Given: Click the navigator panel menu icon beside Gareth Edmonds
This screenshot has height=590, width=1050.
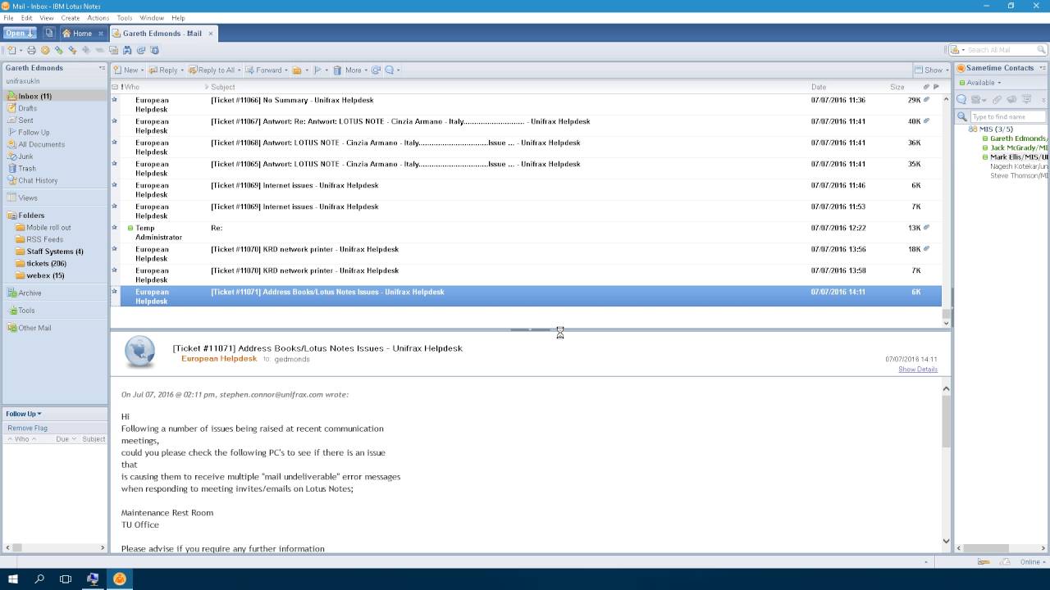Looking at the screenshot, I should 102,68.
